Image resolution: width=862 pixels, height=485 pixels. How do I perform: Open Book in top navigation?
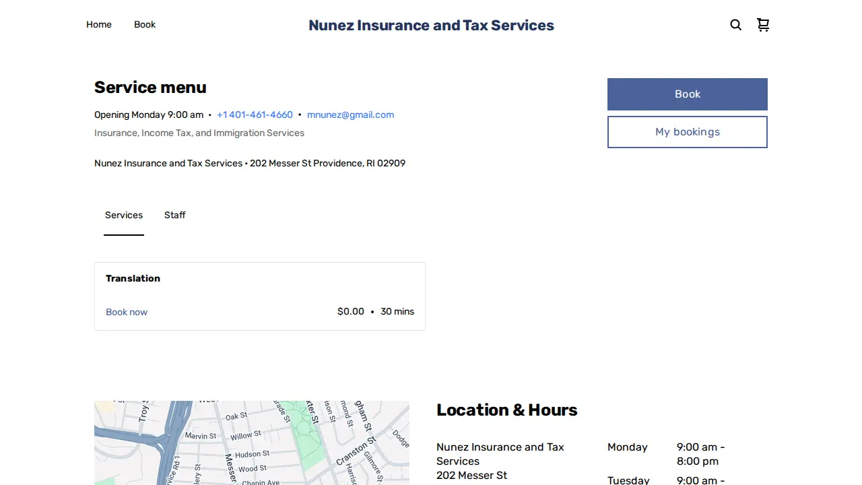pyautogui.click(x=145, y=25)
